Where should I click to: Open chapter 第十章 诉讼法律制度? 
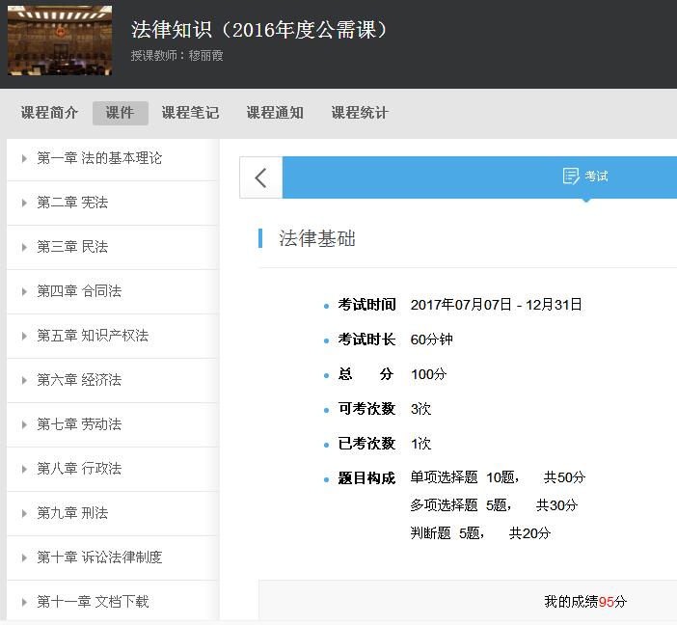tap(99, 557)
